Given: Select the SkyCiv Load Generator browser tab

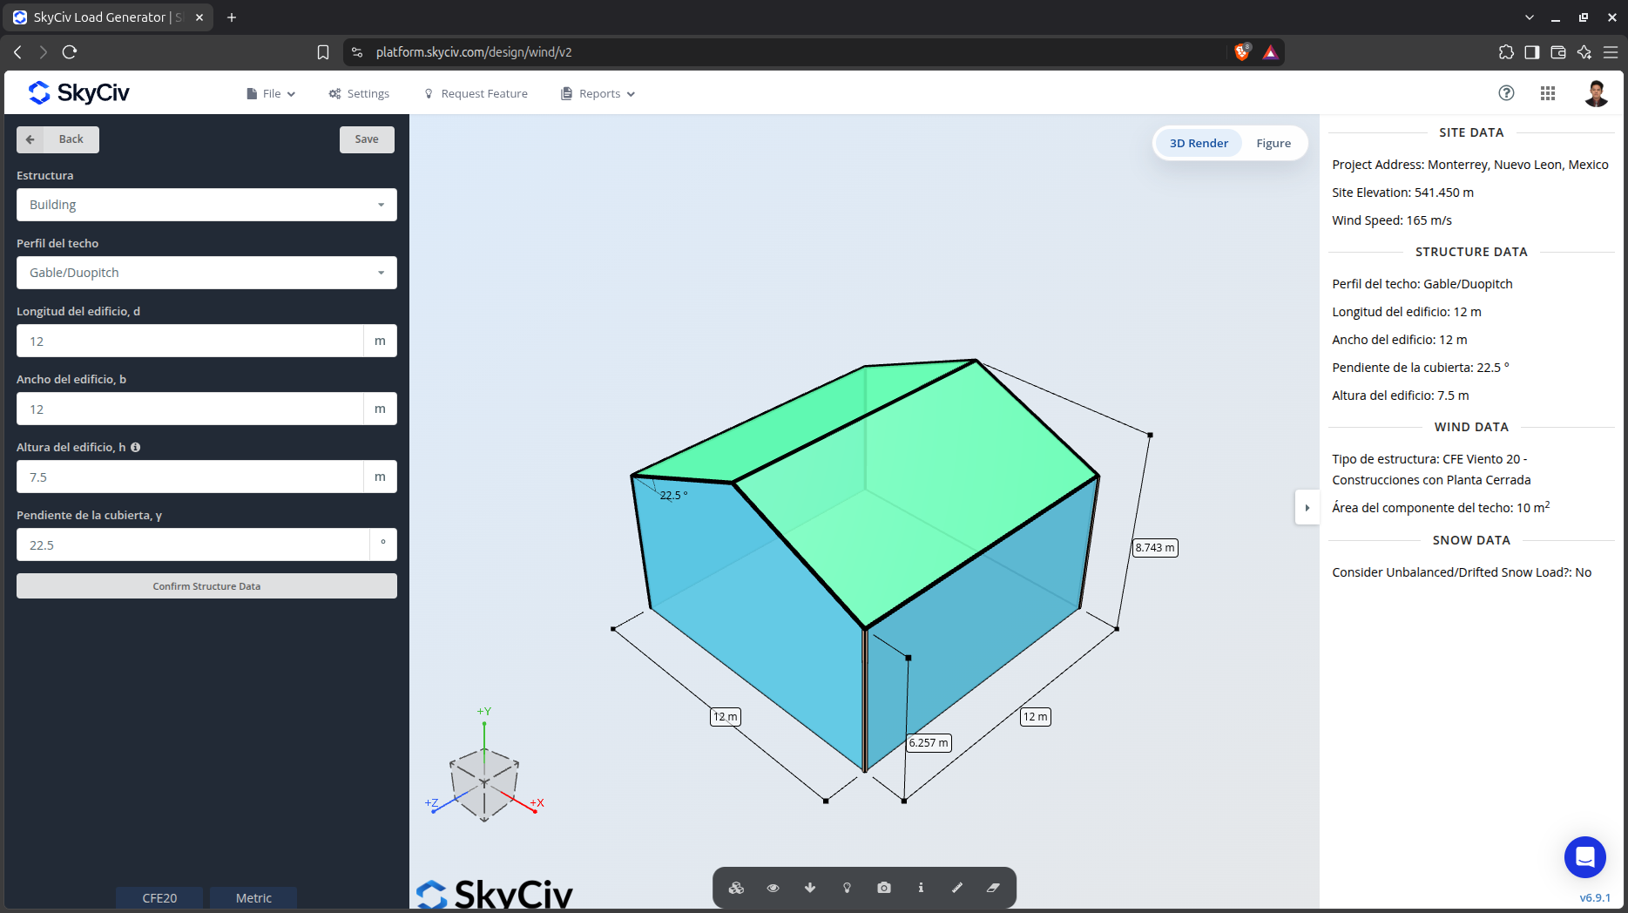Looking at the screenshot, I should coord(109,17).
